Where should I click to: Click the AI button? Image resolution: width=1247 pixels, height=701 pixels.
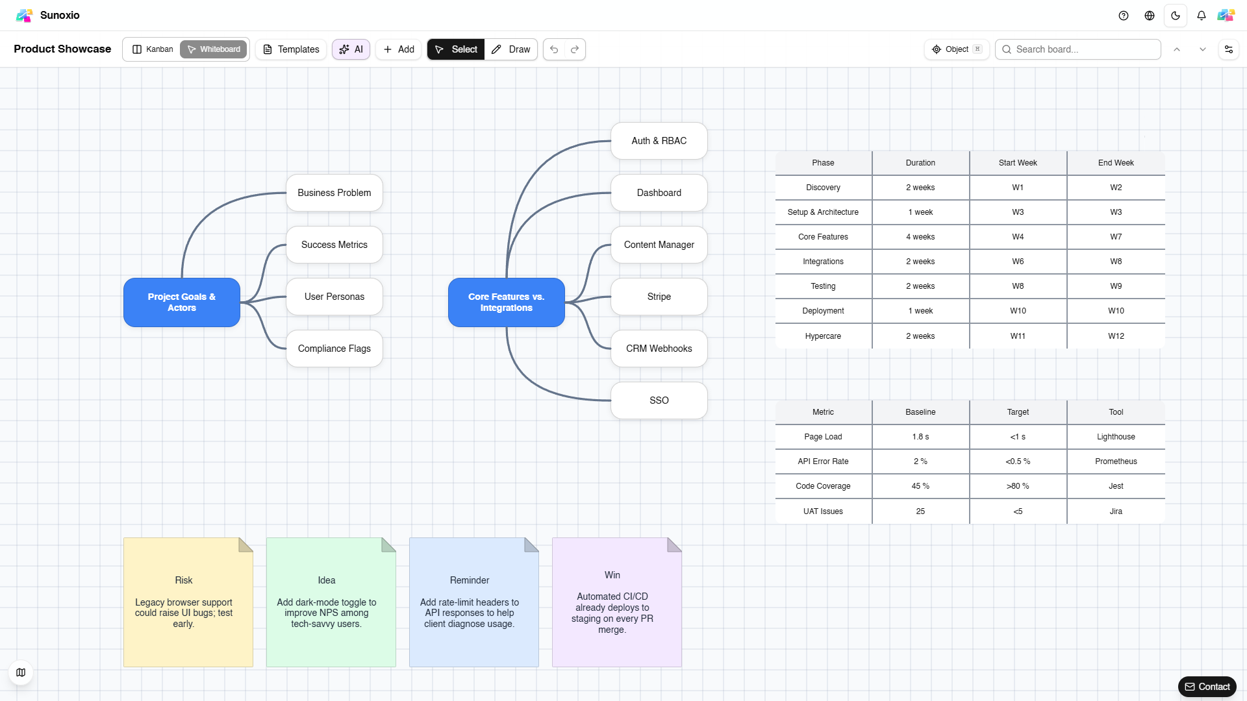point(351,49)
